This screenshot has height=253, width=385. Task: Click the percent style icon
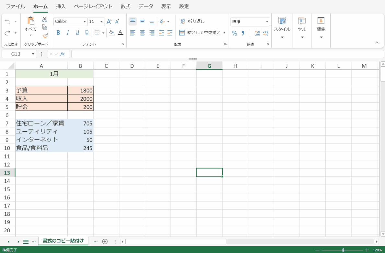click(234, 33)
